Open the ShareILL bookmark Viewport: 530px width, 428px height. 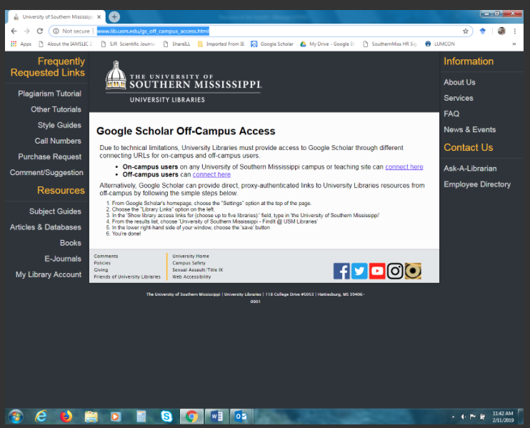(x=176, y=44)
